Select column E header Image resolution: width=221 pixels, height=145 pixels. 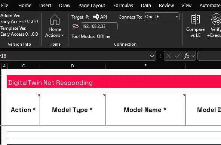point(145,66)
